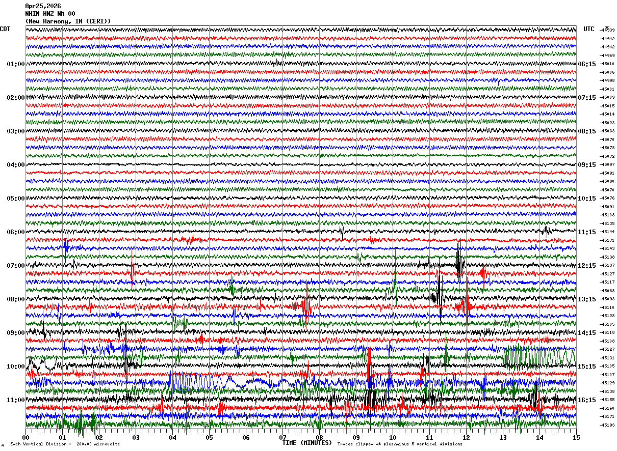Pick the '08:15' UTC time label
Viewport: 617px width, 451px height.
pos(587,131)
